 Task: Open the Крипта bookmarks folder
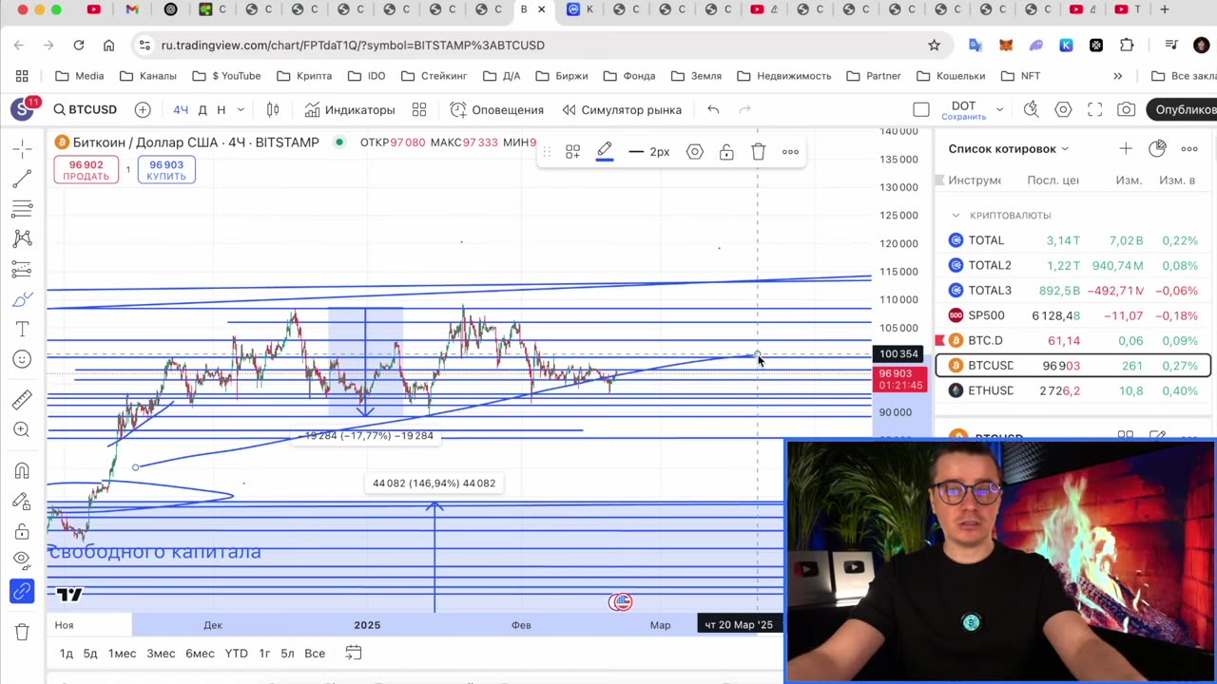click(x=304, y=75)
